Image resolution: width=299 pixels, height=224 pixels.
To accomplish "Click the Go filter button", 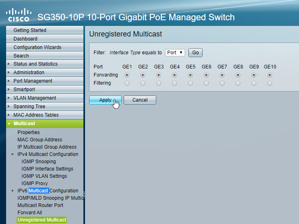I will click(x=195, y=53).
